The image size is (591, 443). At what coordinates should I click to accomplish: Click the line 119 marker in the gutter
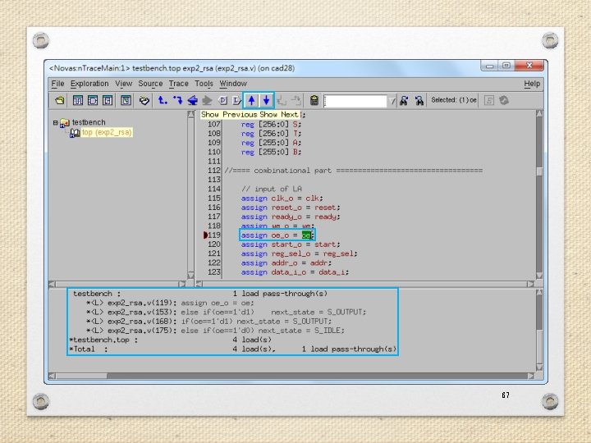205,235
